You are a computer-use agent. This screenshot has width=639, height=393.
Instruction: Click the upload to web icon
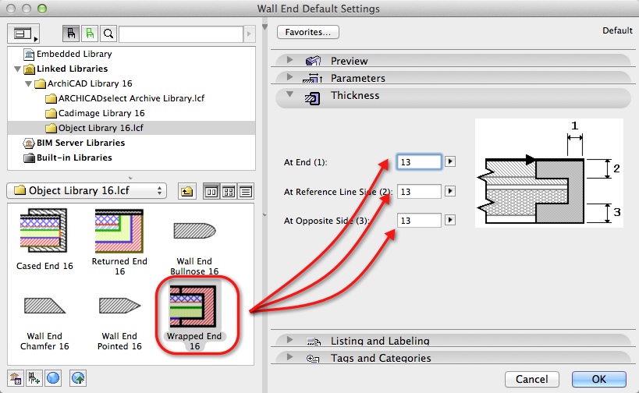pos(78,378)
